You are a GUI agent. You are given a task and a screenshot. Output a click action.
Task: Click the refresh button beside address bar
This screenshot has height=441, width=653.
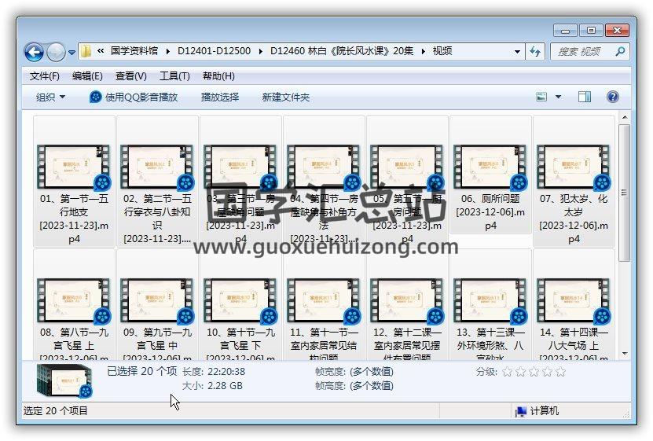click(535, 52)
